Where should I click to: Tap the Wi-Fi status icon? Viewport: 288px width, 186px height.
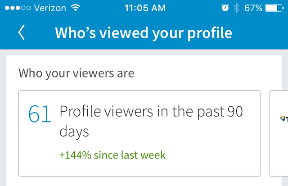(x=76, y=8)
